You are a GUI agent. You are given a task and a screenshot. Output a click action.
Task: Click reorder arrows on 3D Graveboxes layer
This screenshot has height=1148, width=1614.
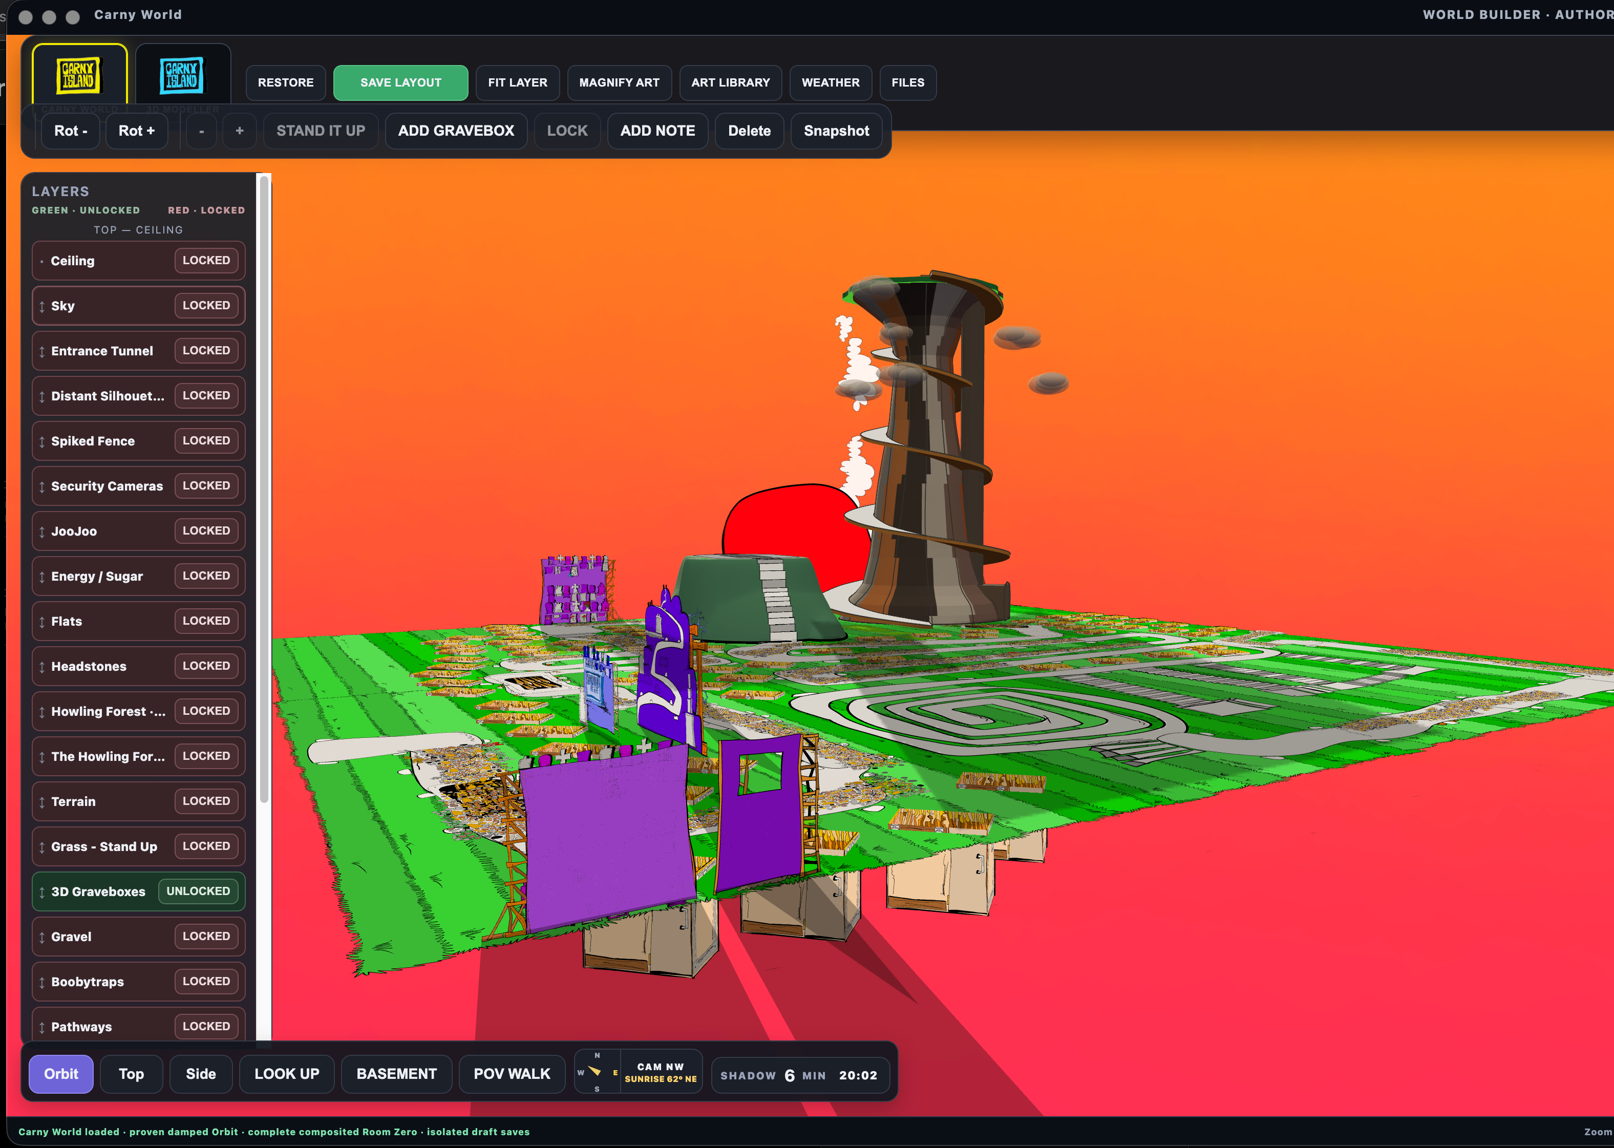coord(41,892)
